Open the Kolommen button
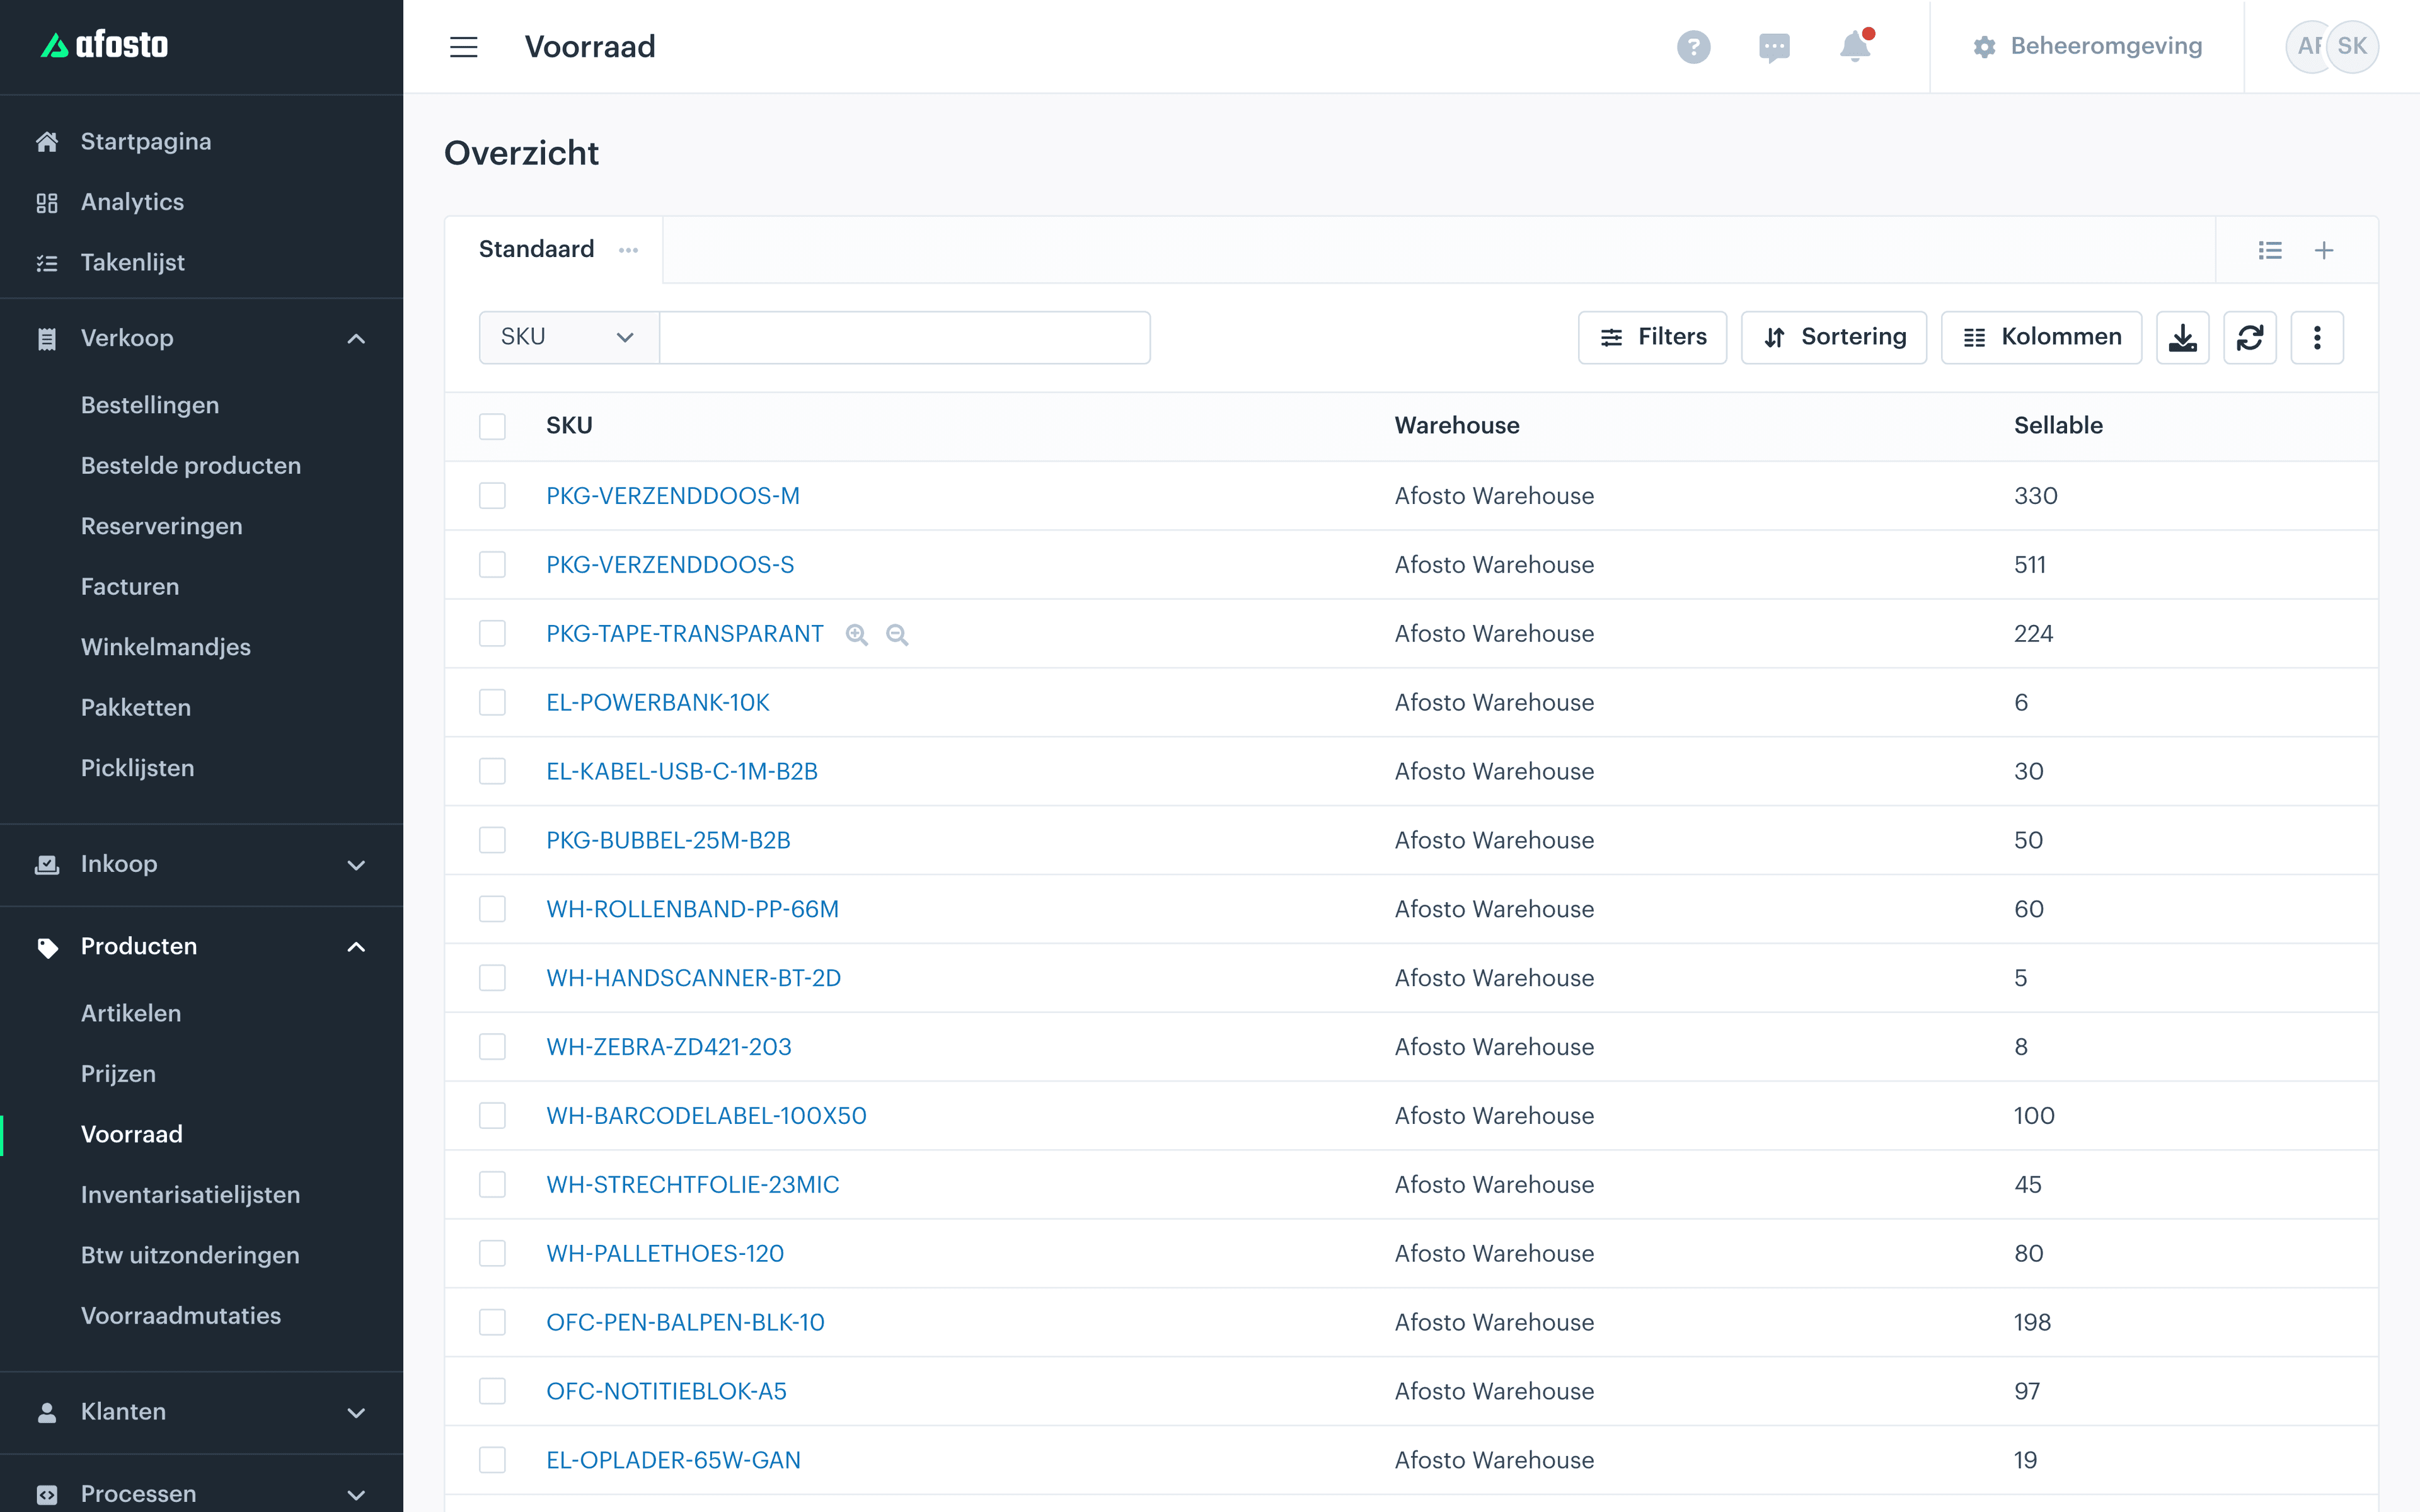The image size is (2420, 1512). tap(2041, 338)
